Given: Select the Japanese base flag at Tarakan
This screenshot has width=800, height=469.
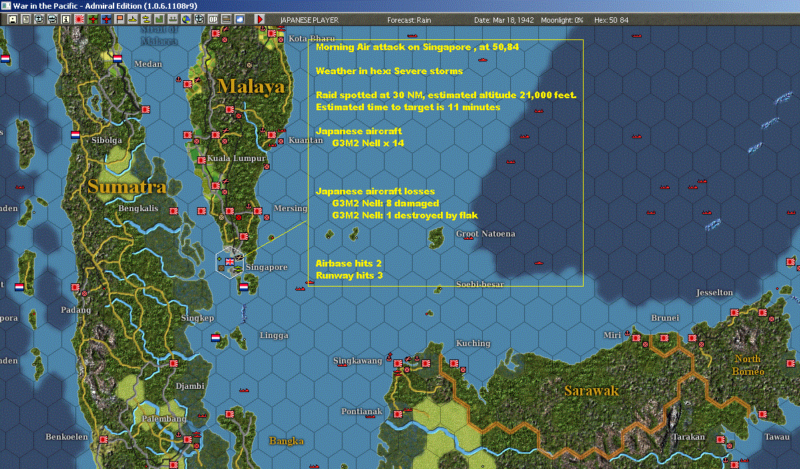Looking at the screenshot, I should pyautogui.click(x=721, y=440).
